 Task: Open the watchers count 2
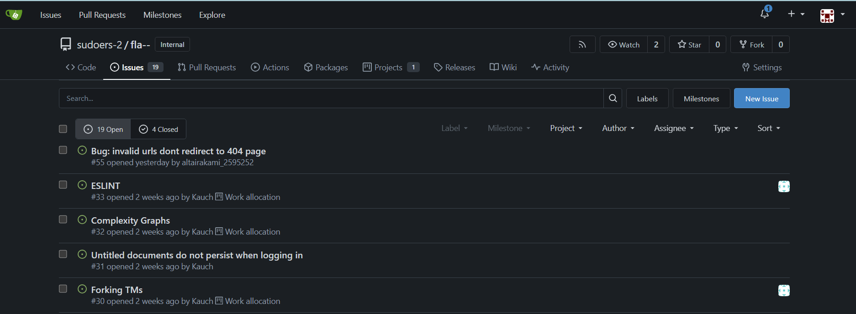pyautogui.click(x=656, y=45)
